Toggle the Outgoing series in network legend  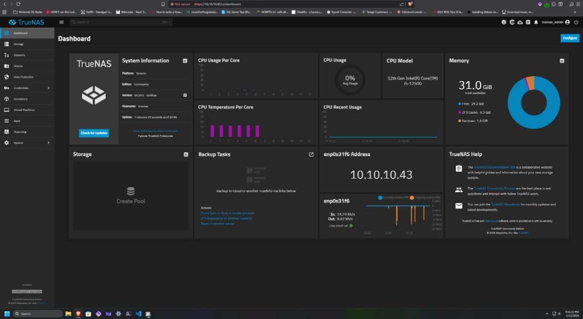[425, 197]
